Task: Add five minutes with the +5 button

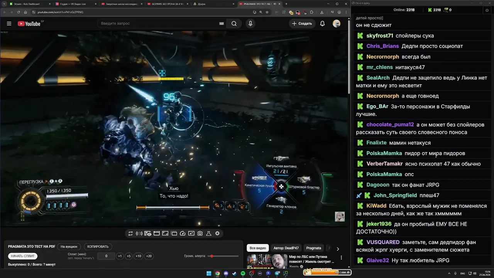Action: point(129,256)
